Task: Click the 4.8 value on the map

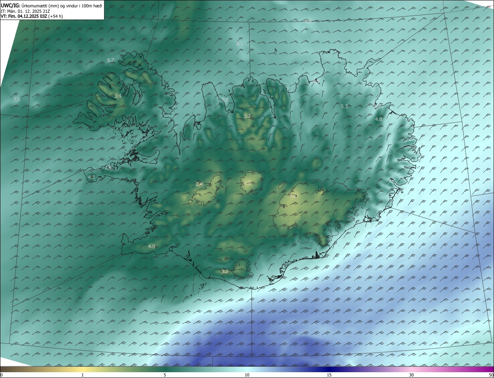Action: click(x=379, y=119)
